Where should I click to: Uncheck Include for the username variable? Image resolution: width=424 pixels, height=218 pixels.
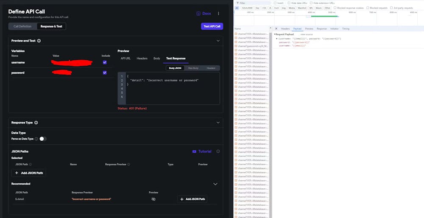[x=105, y=62]
